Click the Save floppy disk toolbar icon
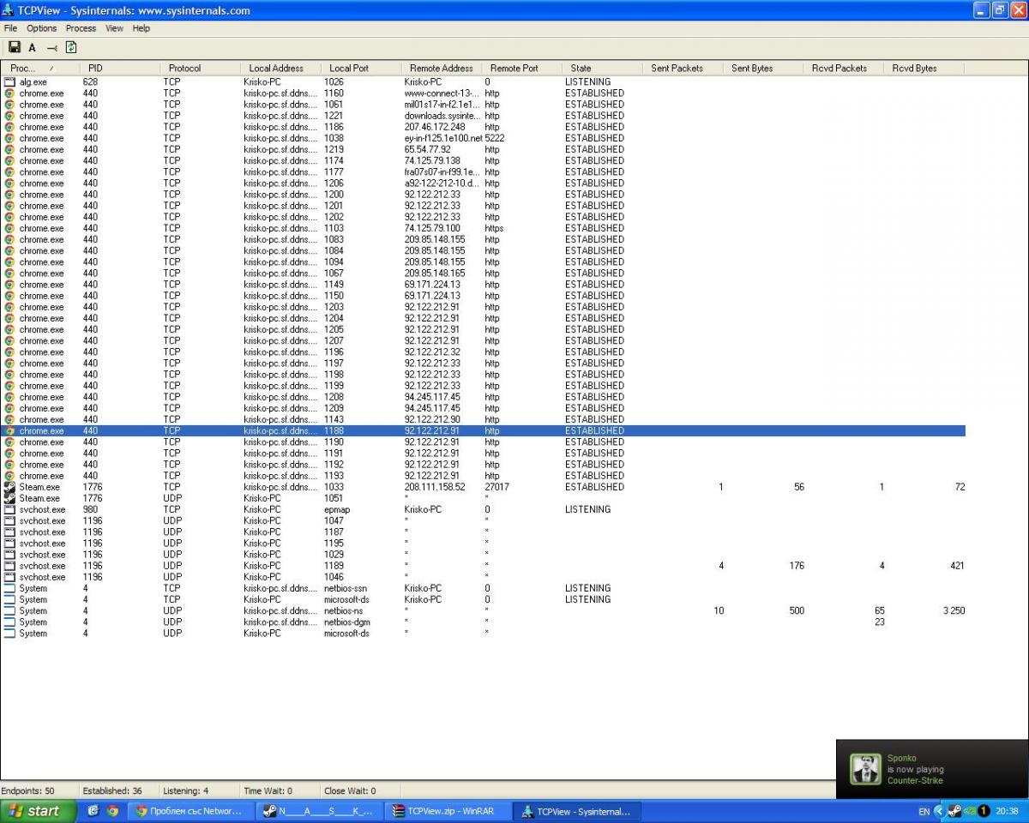Screen dimensions: 1029x823 15,47
